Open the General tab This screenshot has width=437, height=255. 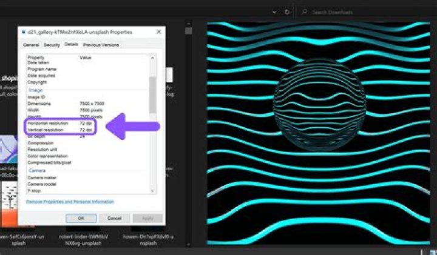tap(31, 45)
